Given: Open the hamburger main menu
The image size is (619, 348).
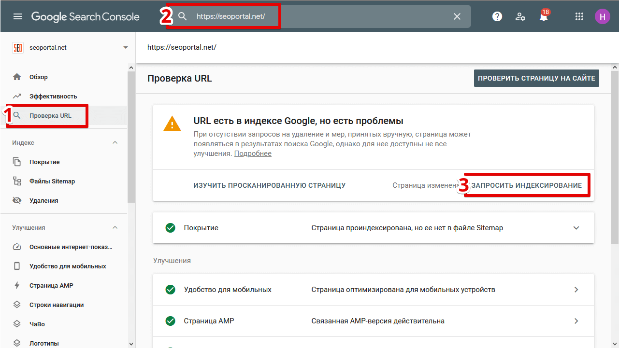Looking at the screenshot, I should [x=18, y=16].
